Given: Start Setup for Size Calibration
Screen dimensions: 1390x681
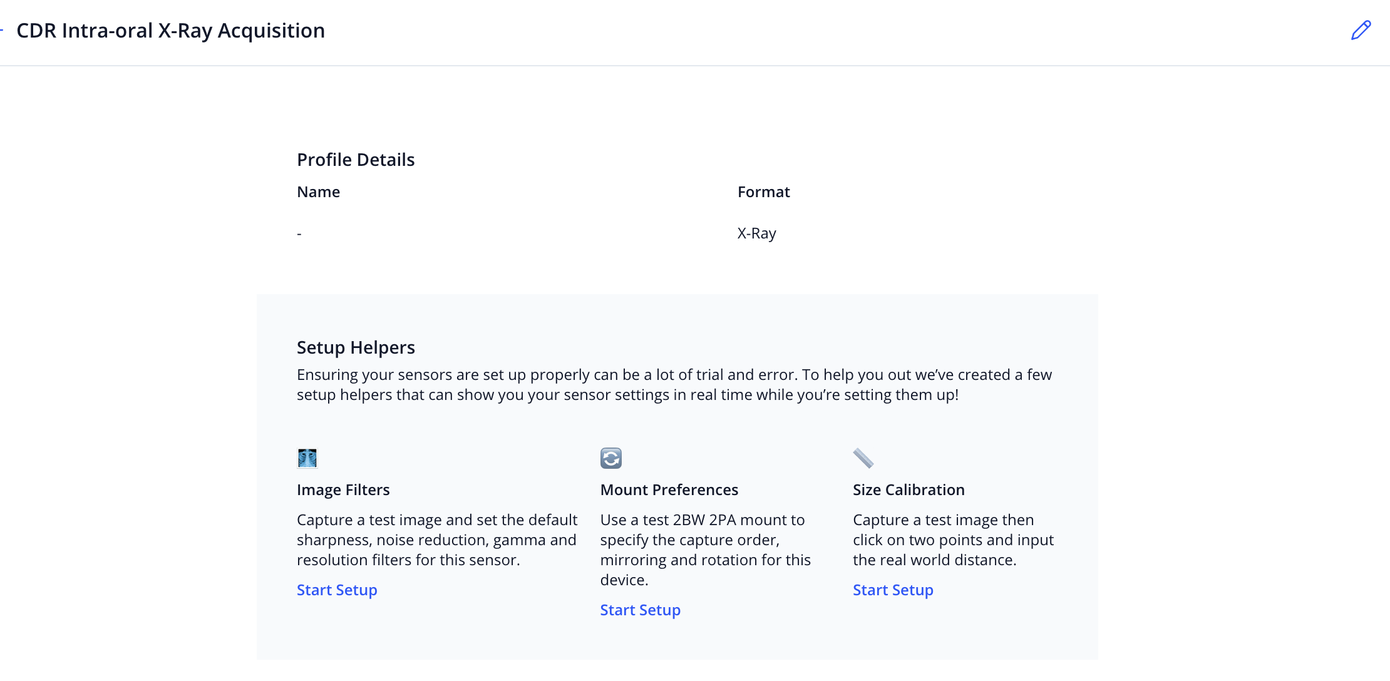Looking at the screenshot, I should click(x=893, y=590).
